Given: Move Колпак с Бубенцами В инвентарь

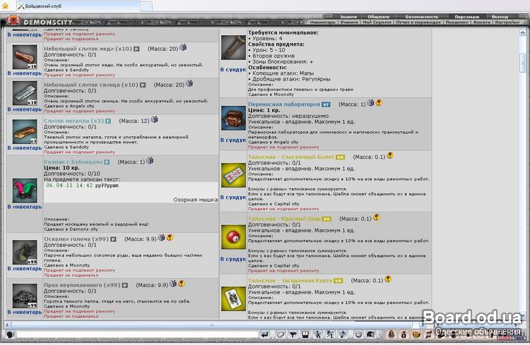Looking at the screenshot, I should [x=25, y=207].
